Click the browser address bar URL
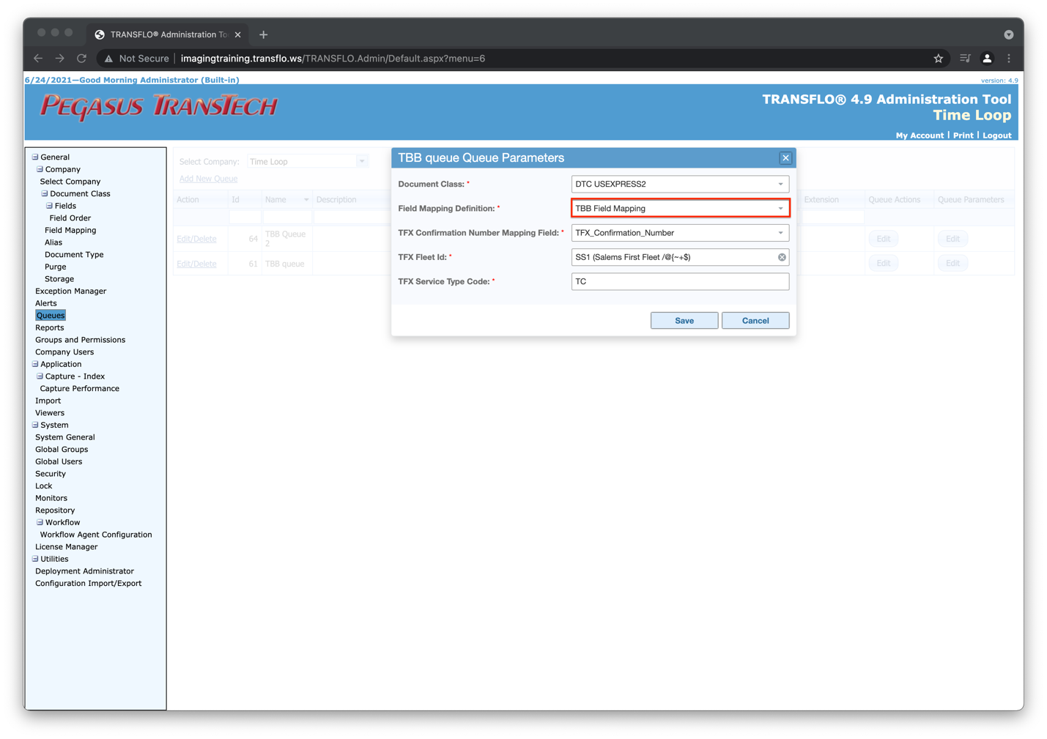1047x739 pixels. (333, 59)
